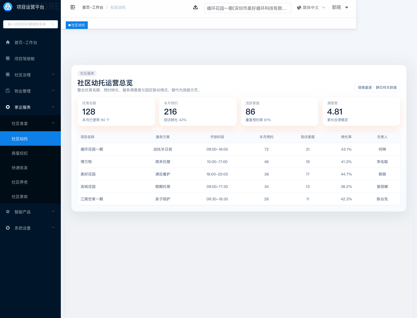
Task: Open the 社区养老 menu item
Action: tap(20, 182)
